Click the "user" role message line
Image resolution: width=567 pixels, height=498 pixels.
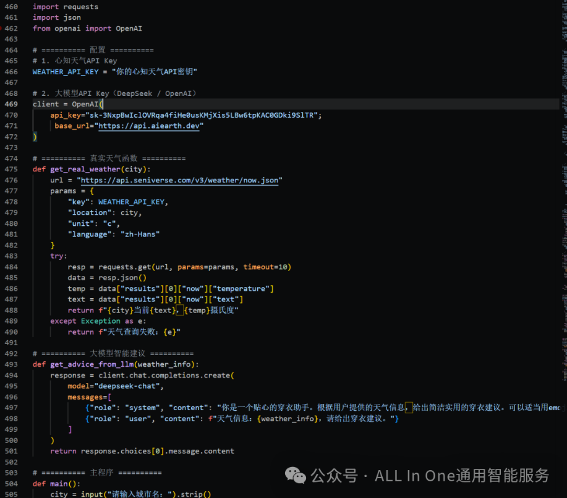coord(242,419)
